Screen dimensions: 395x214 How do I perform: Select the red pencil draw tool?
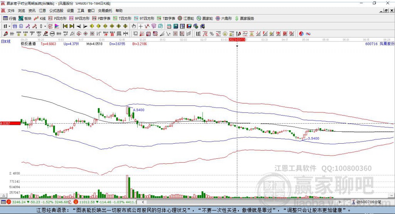coord(5,34)
